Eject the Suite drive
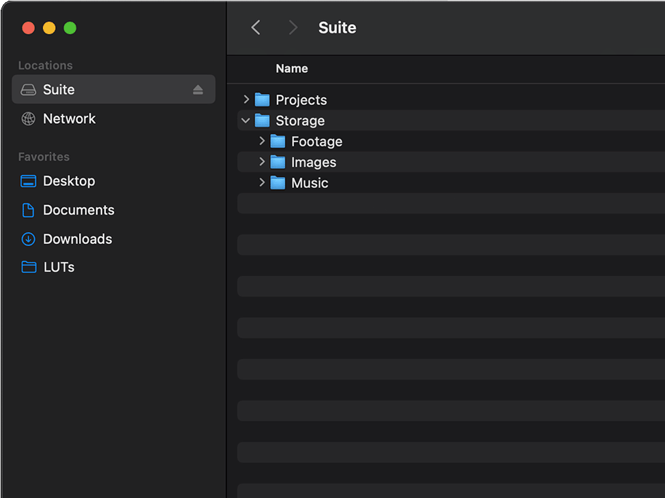Image resolution: width=665 pixels, height=498 pixels. pos(198,90)
